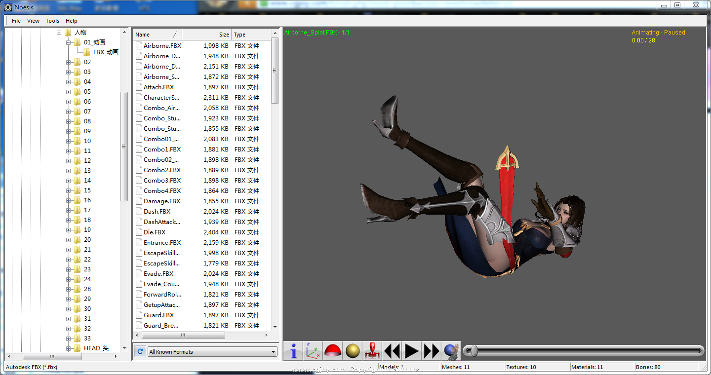Toggle the XYZ axes display icon
The height and width of the screenshot is (375, 711).
(313, 351)
